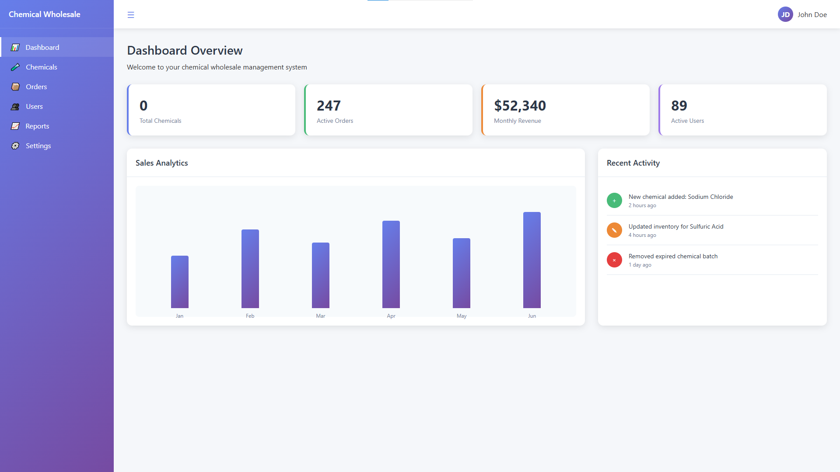
Task: Toggle sidebar with the hamburger menu
Action: click(x=131, y=15)
